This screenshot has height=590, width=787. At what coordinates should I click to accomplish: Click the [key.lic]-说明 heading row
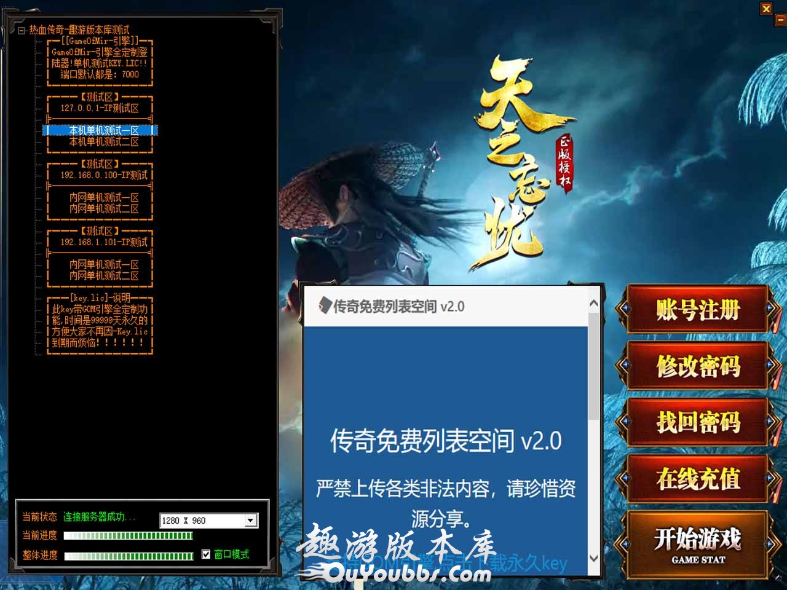[x=100, y=297]
